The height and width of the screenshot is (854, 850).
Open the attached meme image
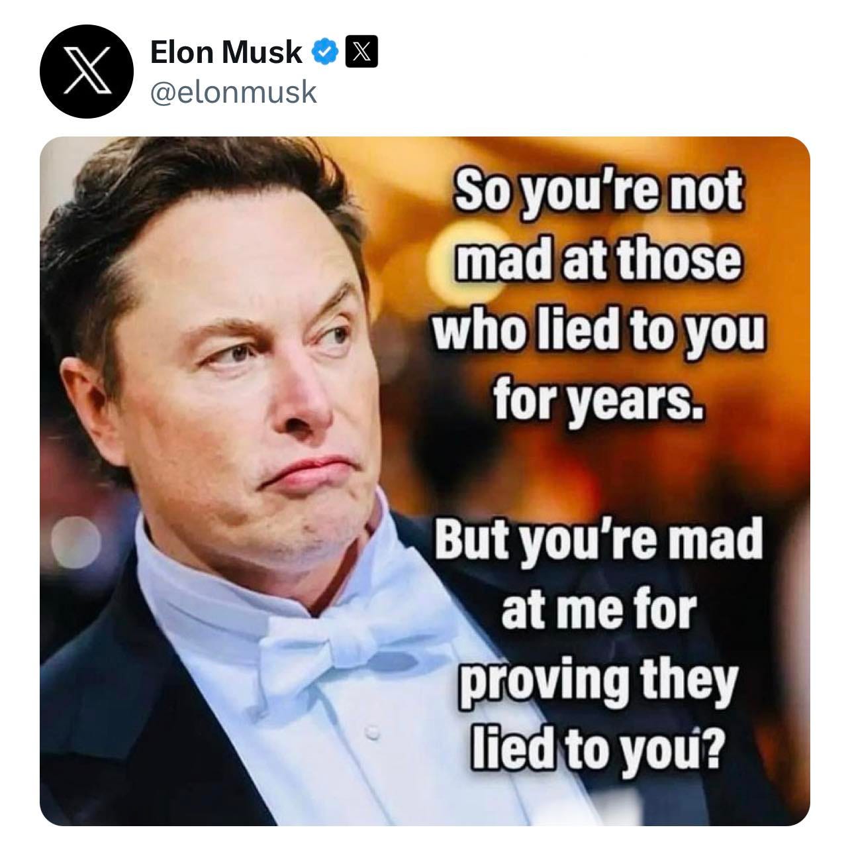424,481
